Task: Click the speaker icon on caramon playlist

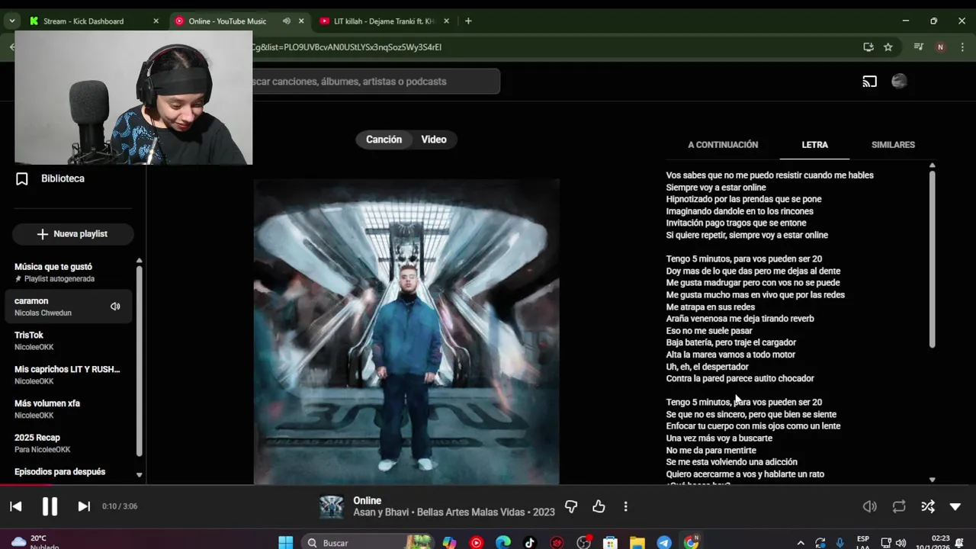Action: pos(115,307)
